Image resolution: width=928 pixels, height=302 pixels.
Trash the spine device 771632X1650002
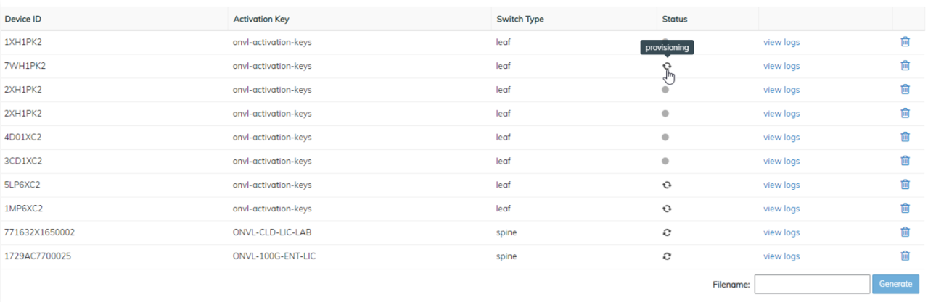(905, 232)
